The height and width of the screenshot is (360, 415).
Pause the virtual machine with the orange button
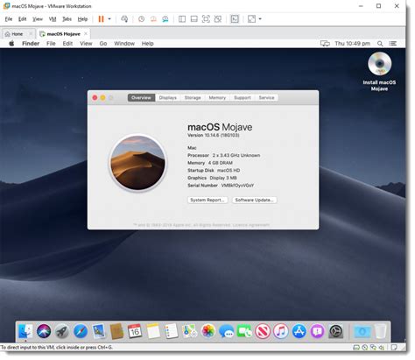click(101, 19)
